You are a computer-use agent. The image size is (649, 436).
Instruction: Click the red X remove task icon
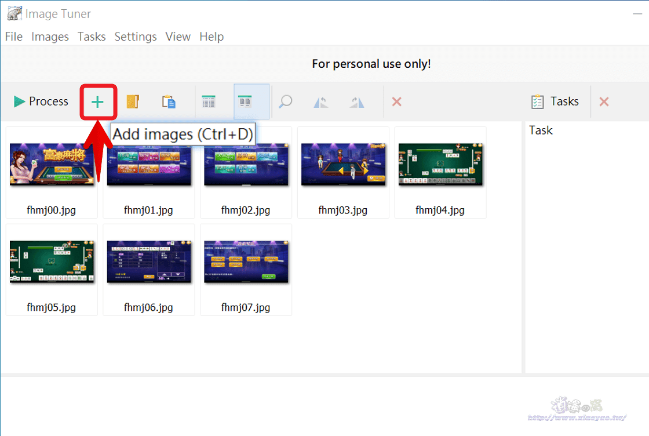point(604,101)
